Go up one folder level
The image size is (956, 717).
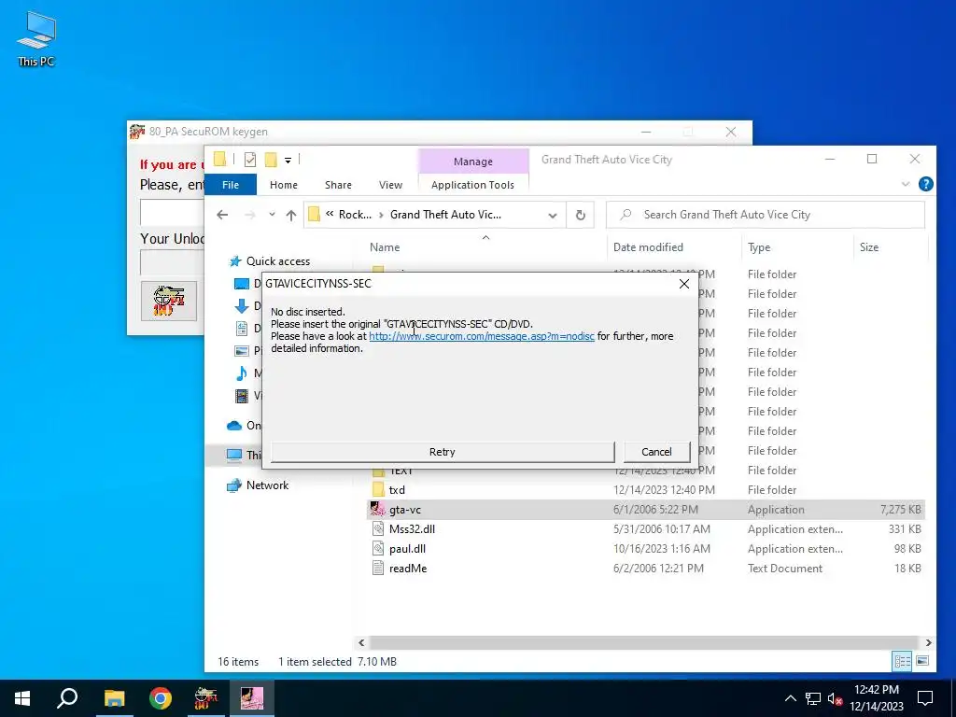(x=291, y=216)
